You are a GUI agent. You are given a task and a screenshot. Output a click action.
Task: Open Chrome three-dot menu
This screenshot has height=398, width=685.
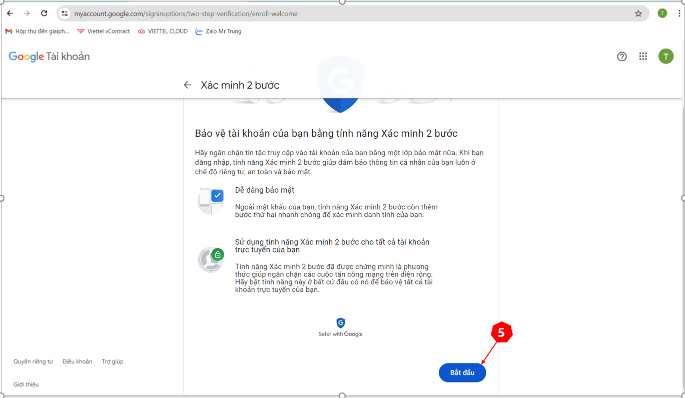pyautogui.click(x=679, y=14)
